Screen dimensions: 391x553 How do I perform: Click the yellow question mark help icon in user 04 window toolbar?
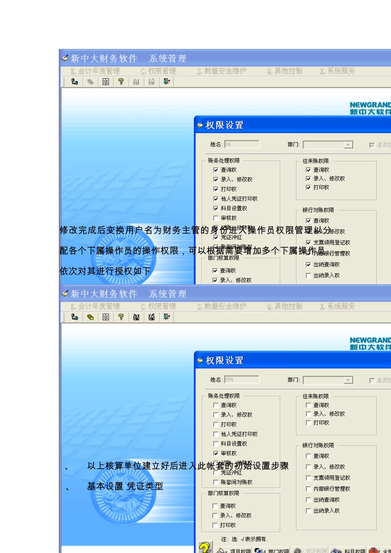tap(121, 82)
